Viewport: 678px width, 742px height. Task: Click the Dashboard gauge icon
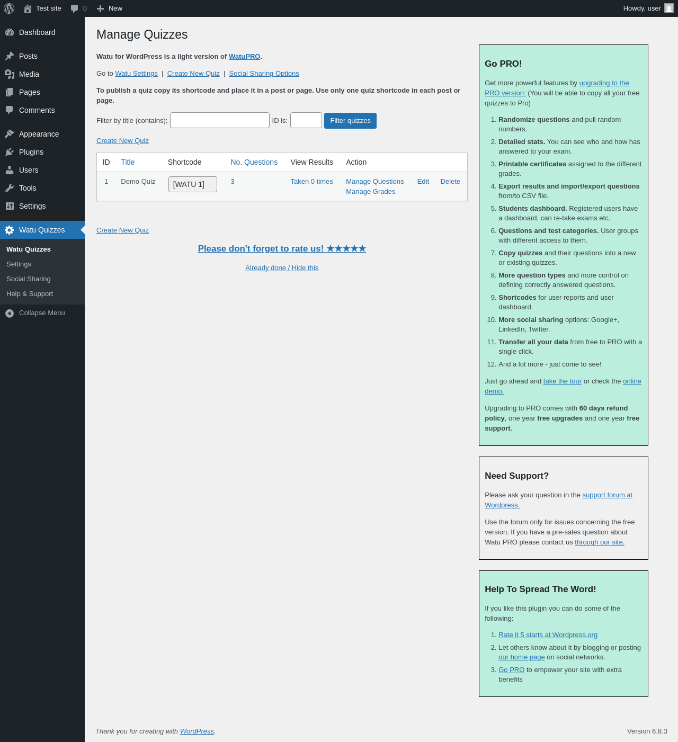point(10,32)
